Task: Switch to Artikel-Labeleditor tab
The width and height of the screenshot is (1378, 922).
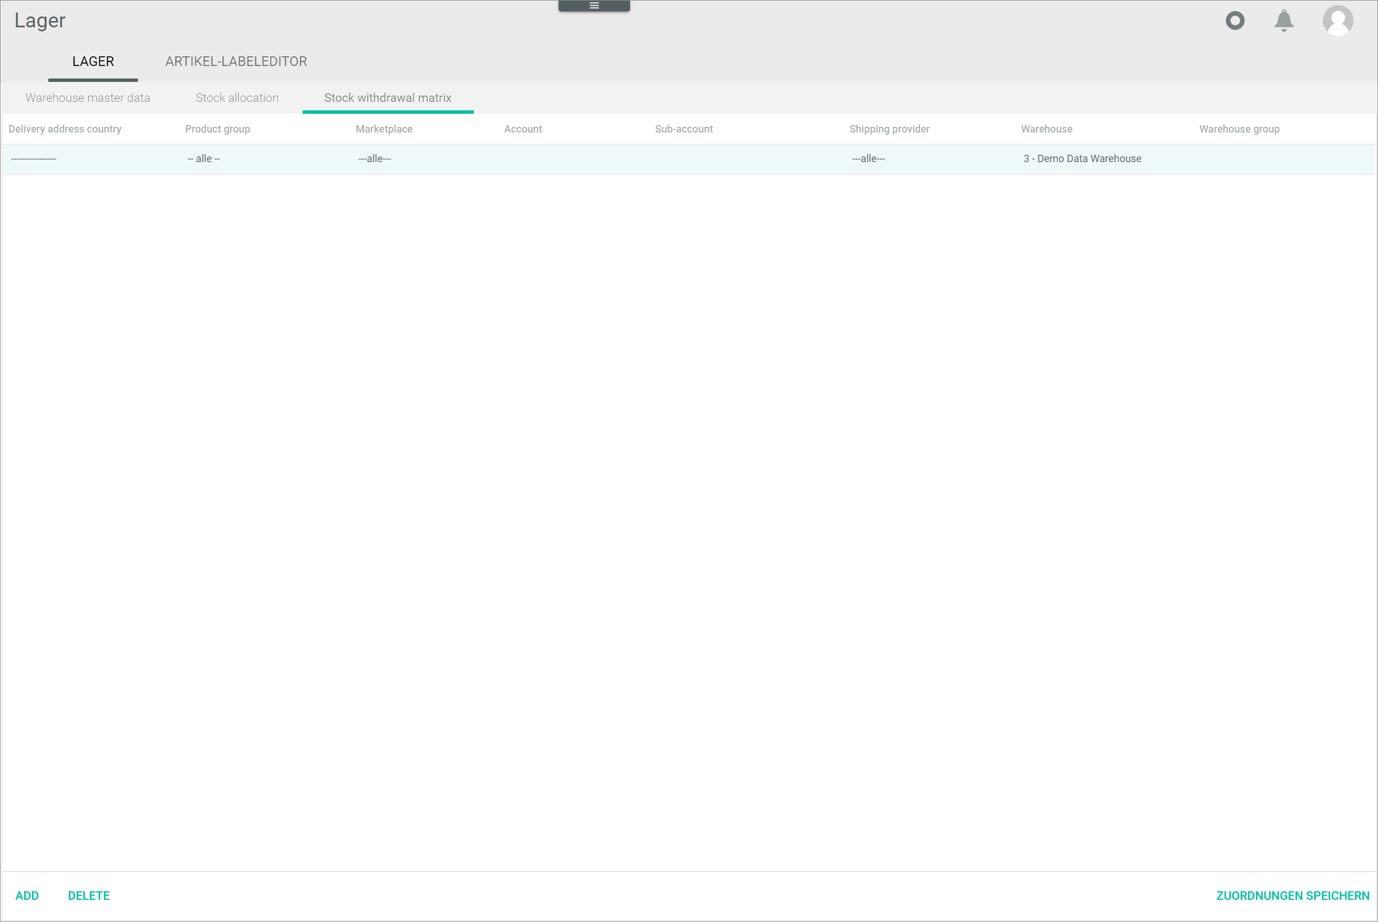Action: click(x=235, y=61)
